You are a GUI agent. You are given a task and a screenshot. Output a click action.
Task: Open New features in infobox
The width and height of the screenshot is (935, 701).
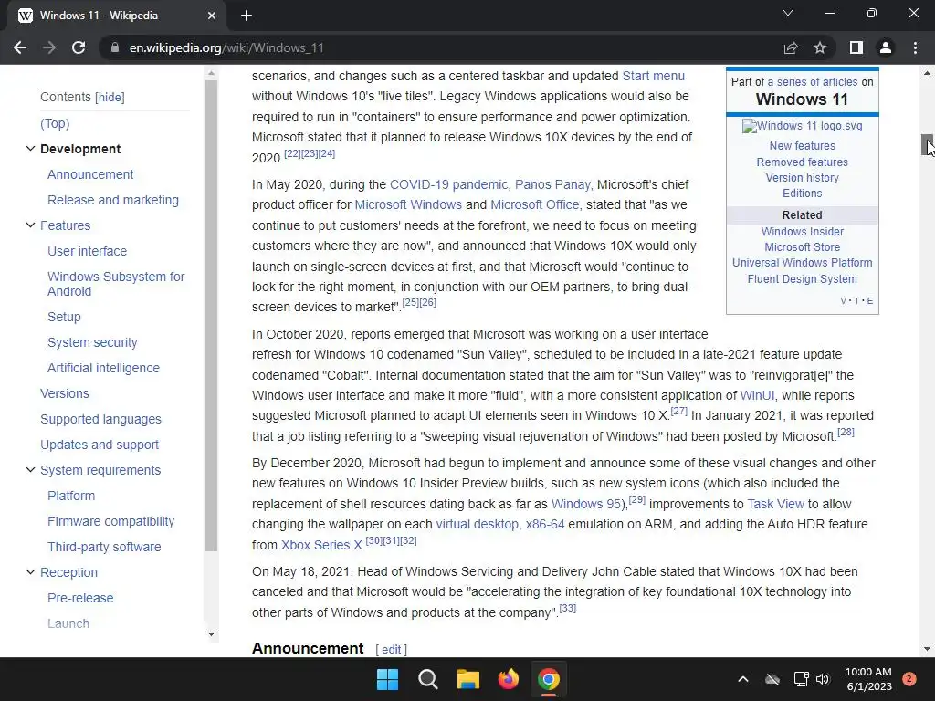802,146
